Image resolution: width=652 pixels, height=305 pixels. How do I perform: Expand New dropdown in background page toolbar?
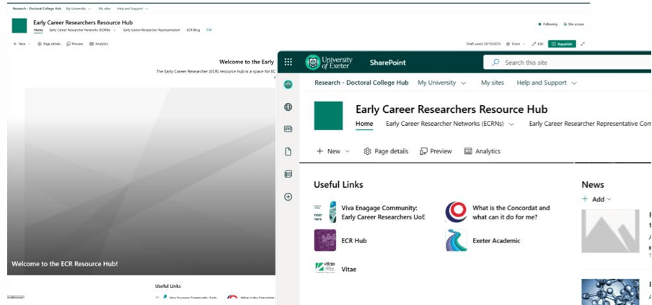click(x=29, y=44)
